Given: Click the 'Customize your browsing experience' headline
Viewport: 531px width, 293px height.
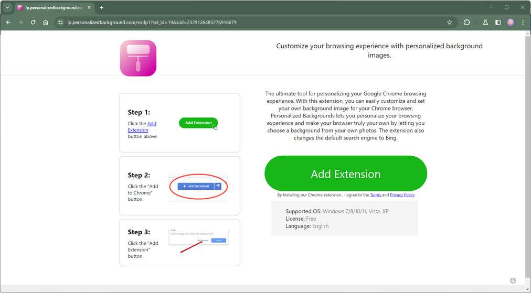Looking at the screenshot, I should (379, 50).
